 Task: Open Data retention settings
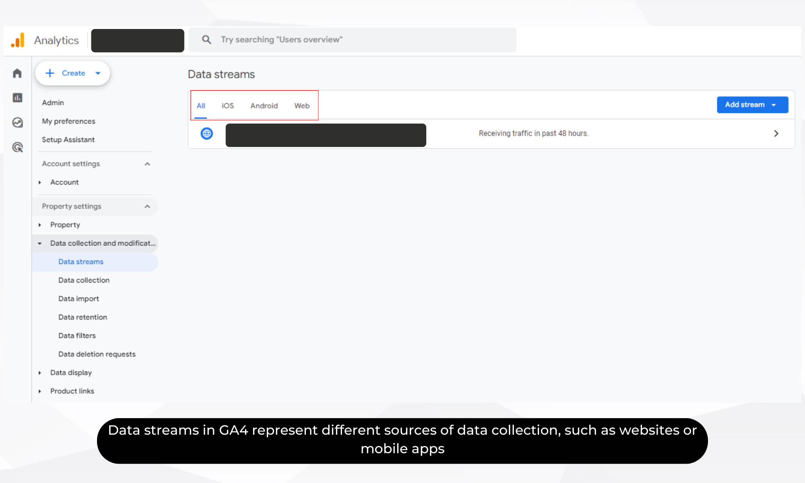[83, 317]
